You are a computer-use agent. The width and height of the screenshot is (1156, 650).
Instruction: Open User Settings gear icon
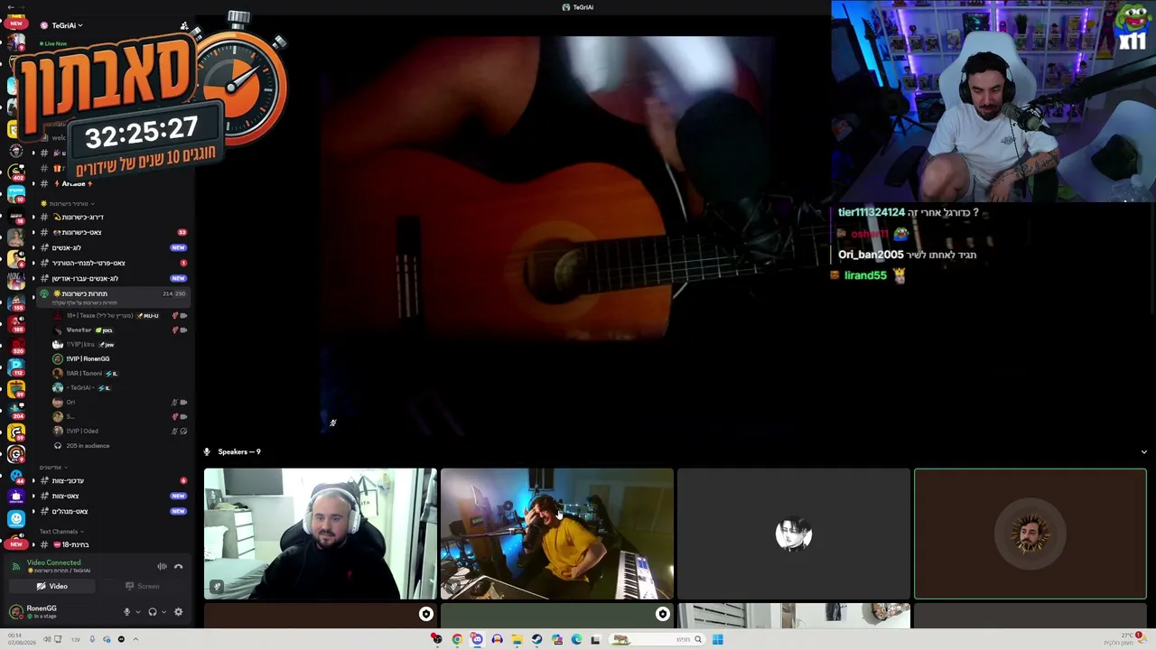[178, 612]
